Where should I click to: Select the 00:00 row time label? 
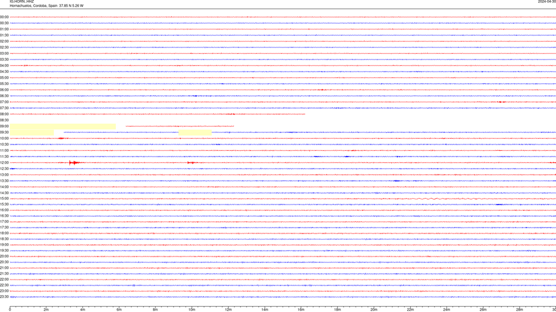(4, 17)
